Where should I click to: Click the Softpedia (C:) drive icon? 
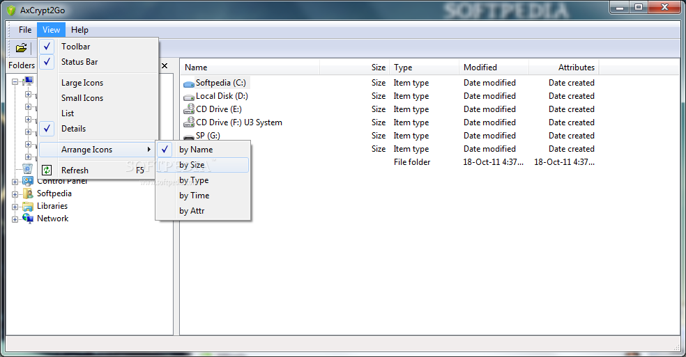tap(188, 84)
